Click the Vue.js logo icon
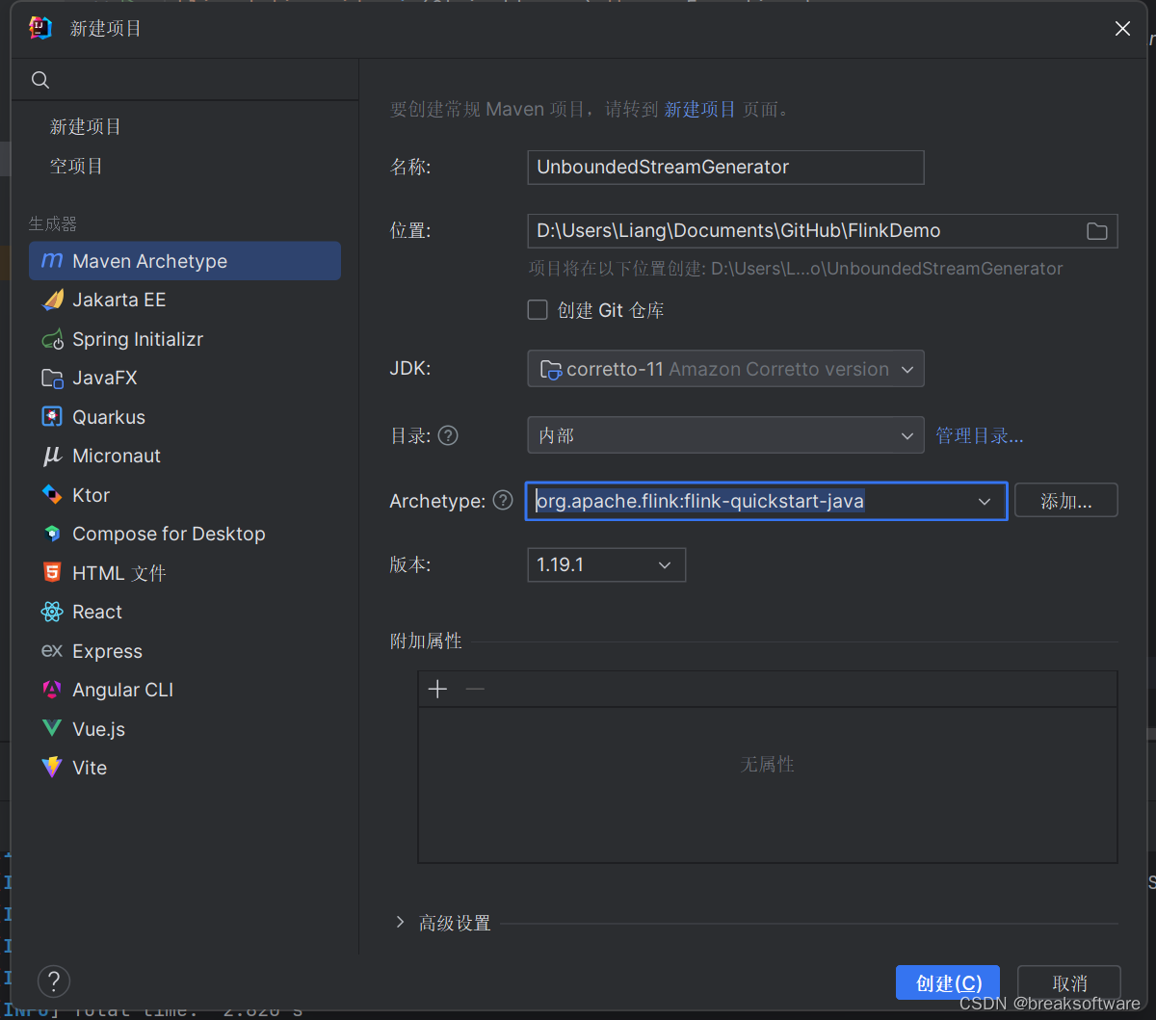Image resolution: width=1156 pixels, height=1020 pixels. pyautogui.click(x=52, y=729)
